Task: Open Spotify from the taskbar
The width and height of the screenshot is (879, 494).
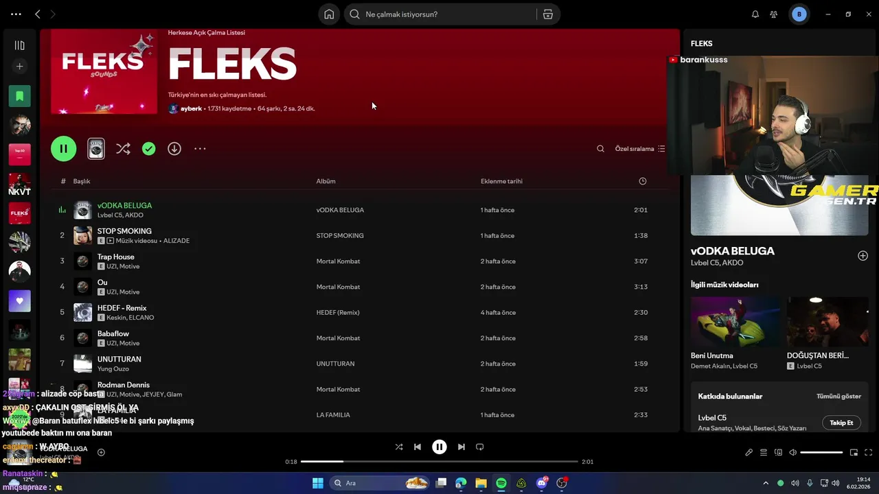Action: [501, 483]
